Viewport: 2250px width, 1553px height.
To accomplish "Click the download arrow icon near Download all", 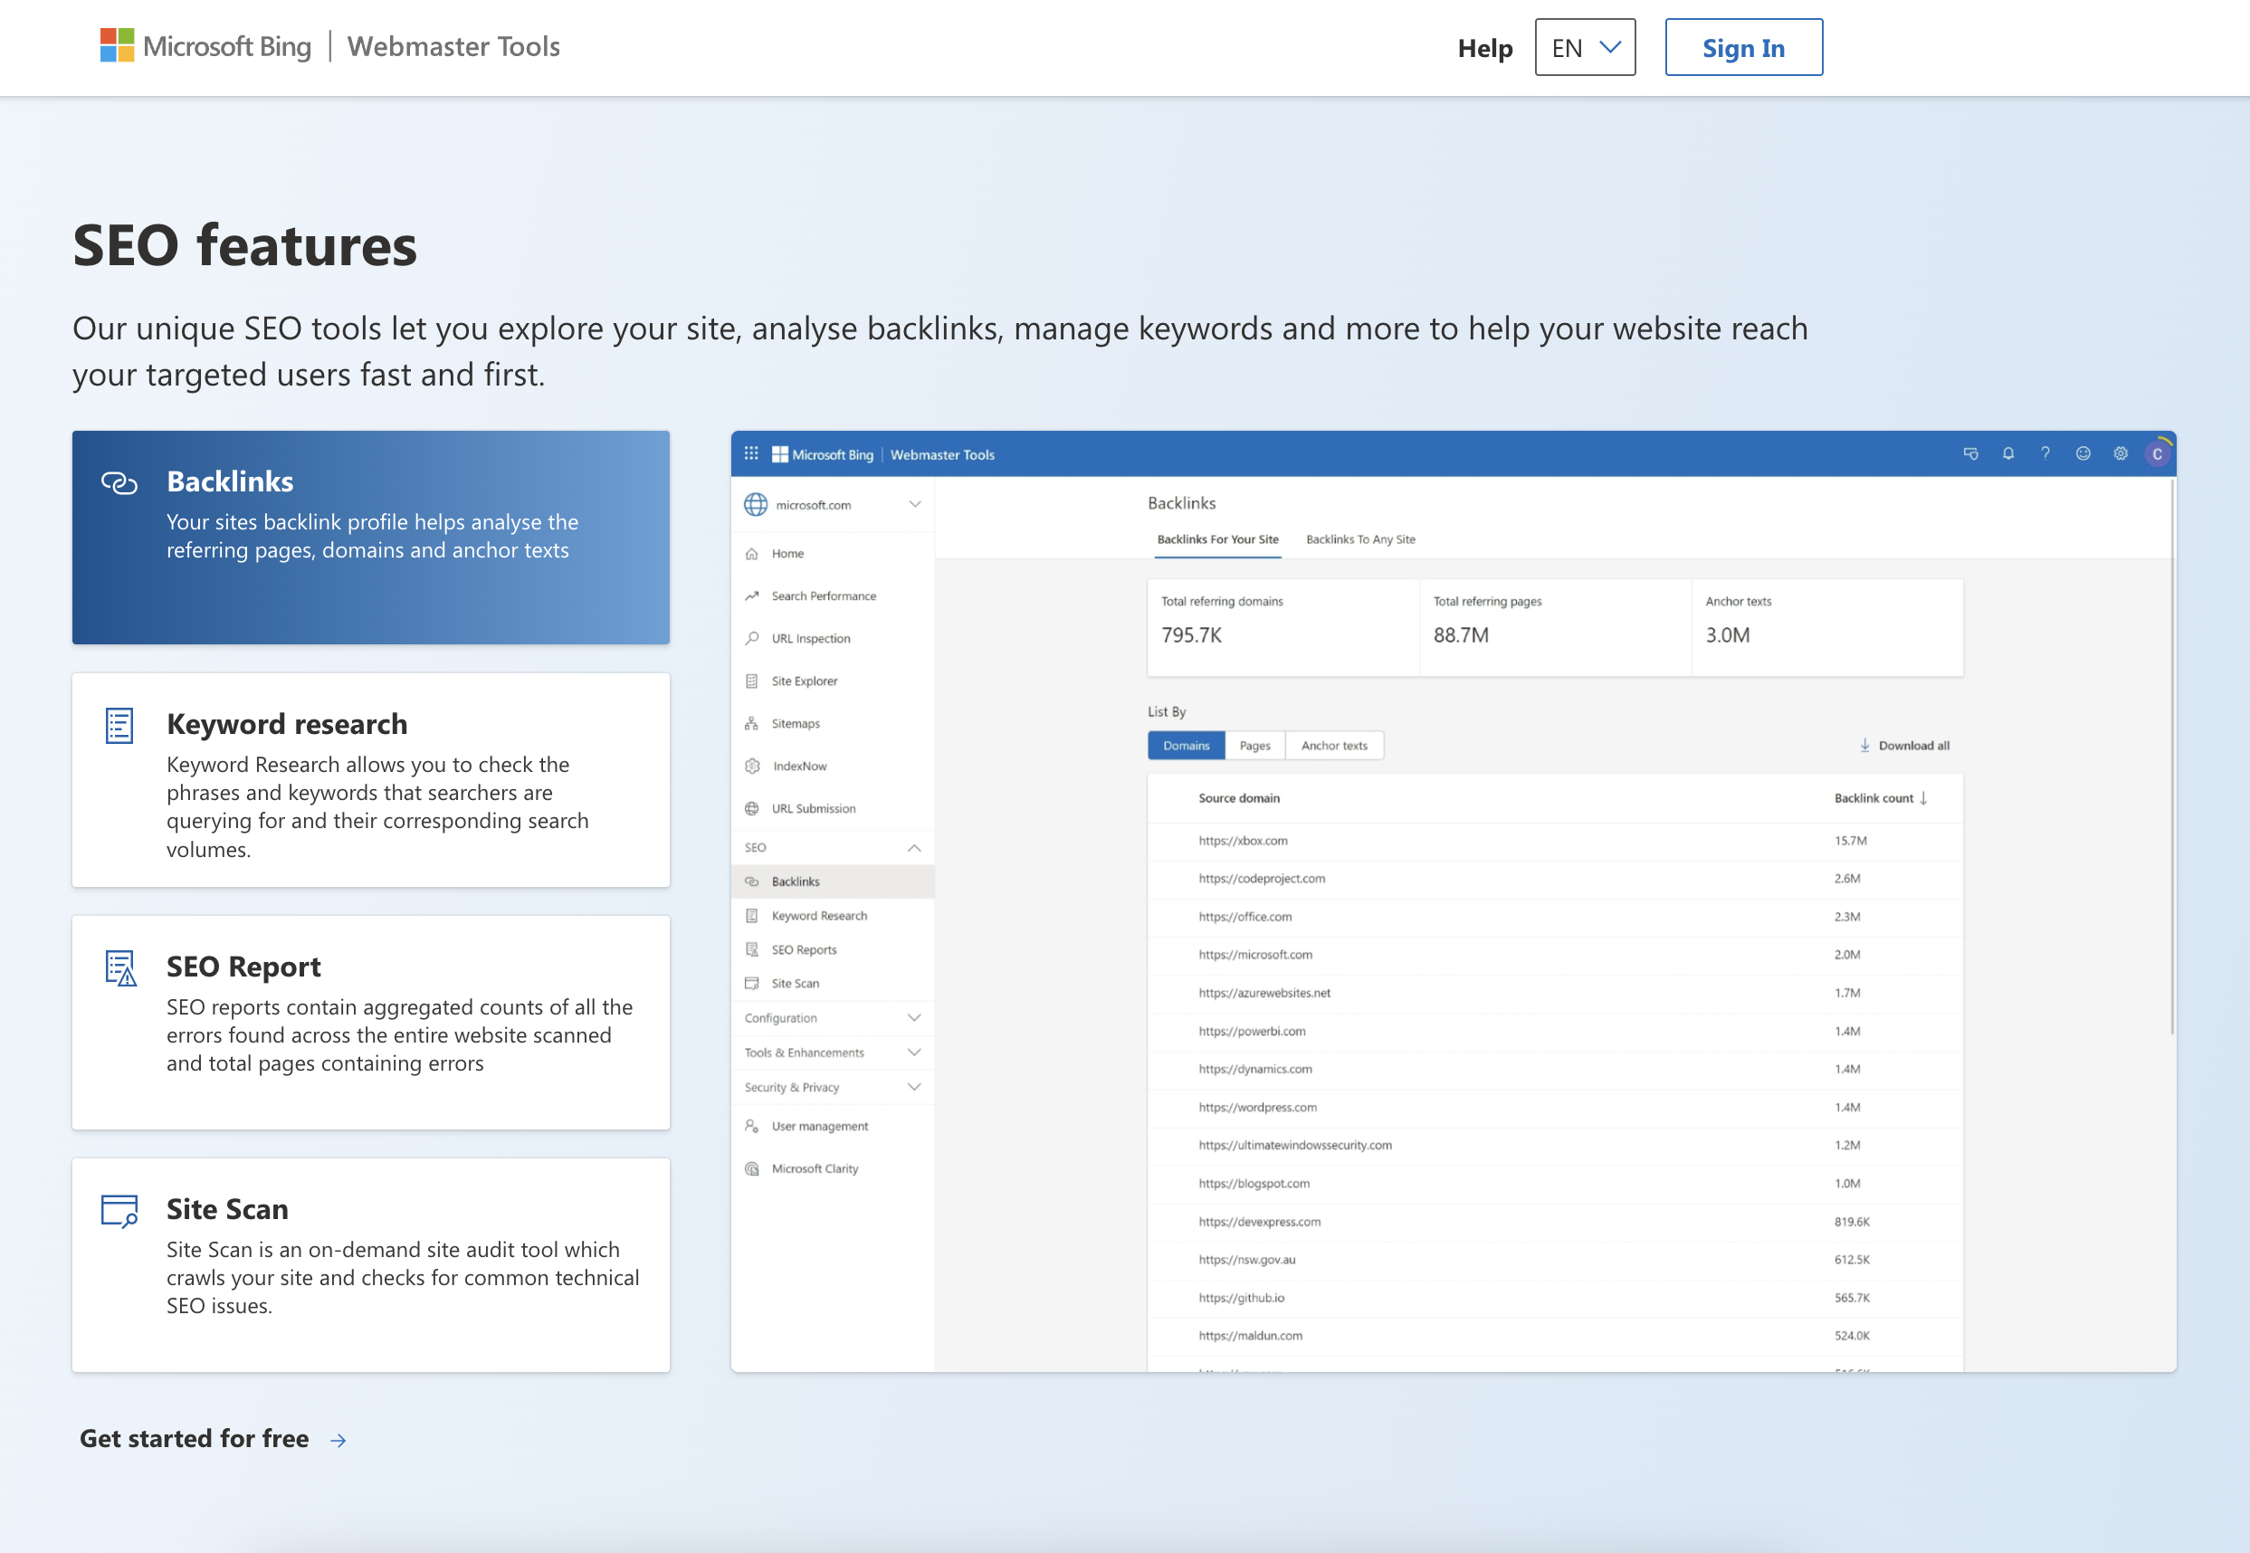I will coord(1864,746).
